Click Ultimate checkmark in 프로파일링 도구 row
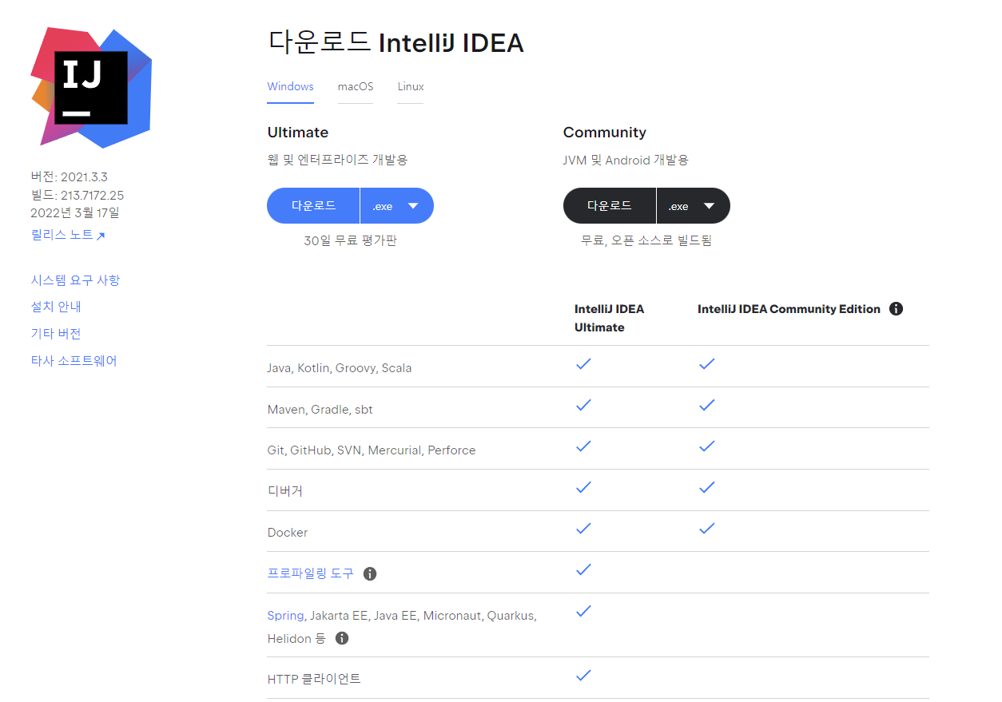1002x702 pixels. click(x=583, y=569)
